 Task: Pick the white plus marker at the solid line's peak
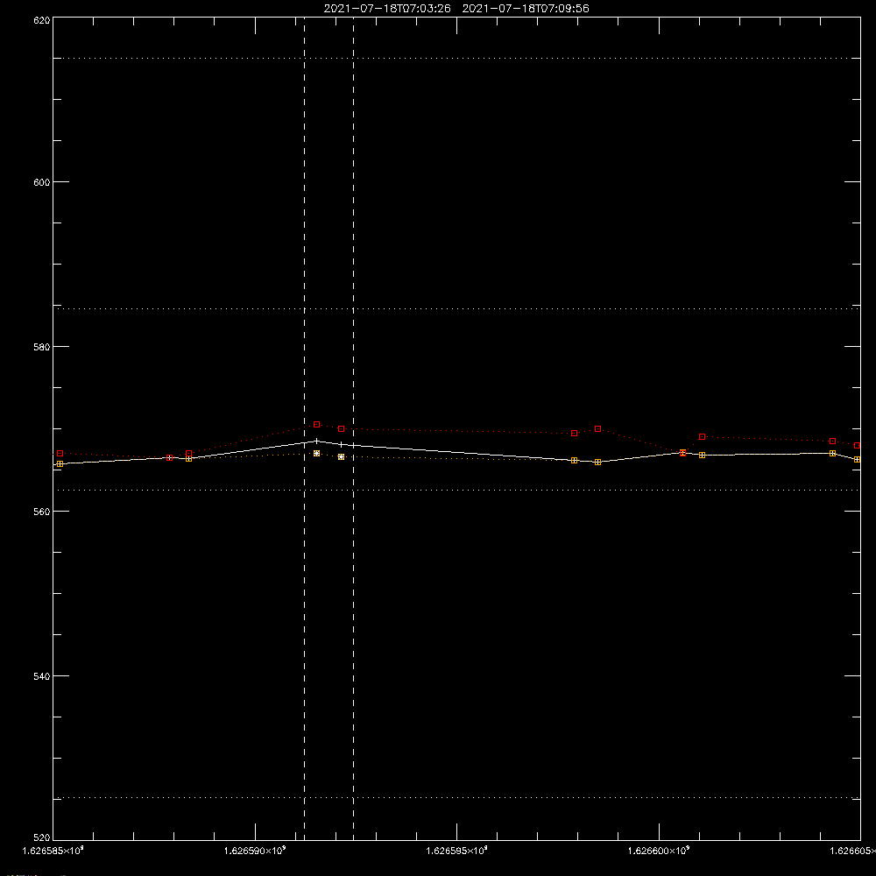coord(317,442)
